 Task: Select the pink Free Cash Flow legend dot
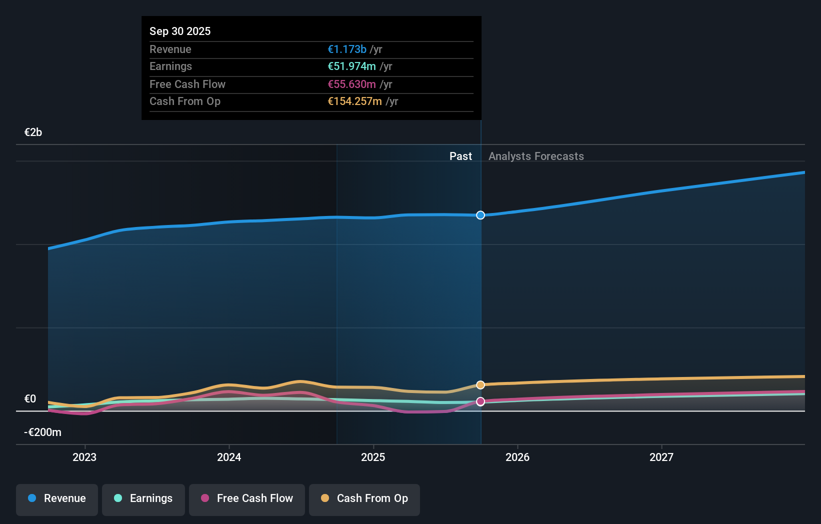pyautogui.click(x=204, y=498)
